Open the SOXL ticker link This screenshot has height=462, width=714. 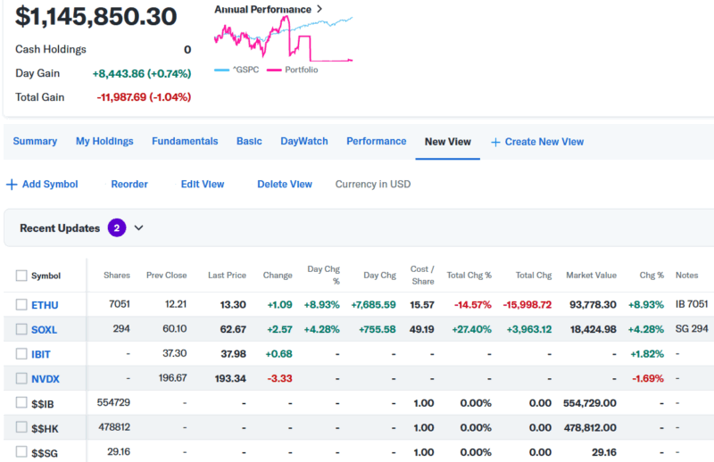click(44, 330)
